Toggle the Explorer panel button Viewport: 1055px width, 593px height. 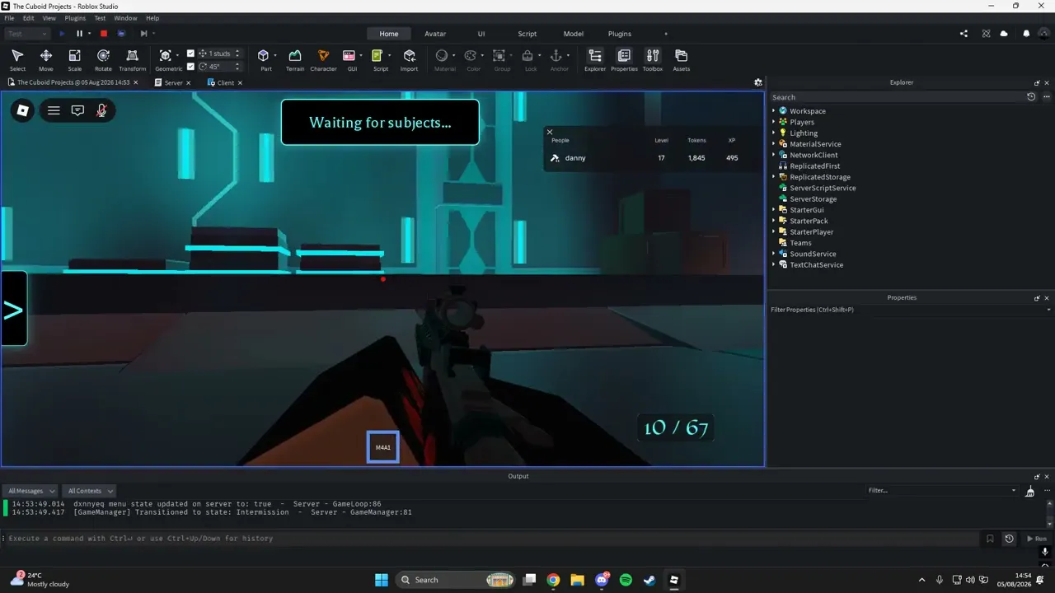tap(595, 59)
